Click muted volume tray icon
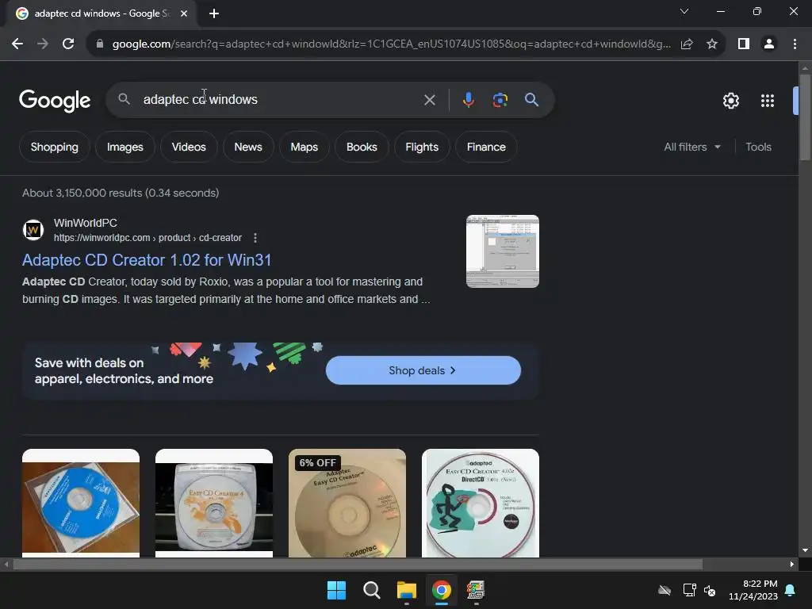Viewport: 812px width, 609px height. click(710, 590)
